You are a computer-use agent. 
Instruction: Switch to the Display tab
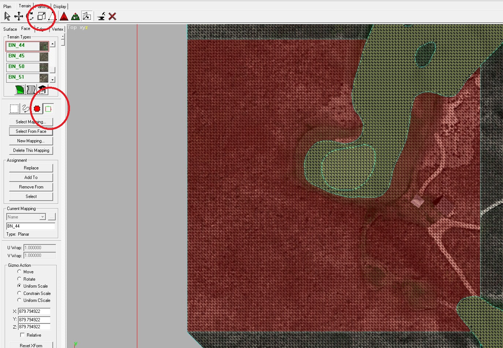point(60,7)
